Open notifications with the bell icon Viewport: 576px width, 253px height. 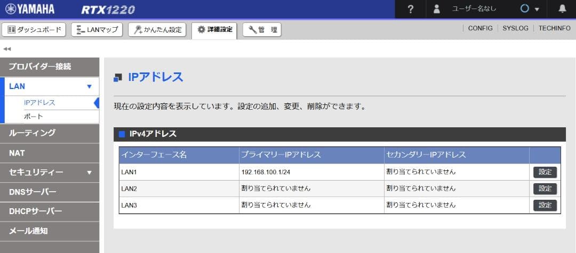click(562, 9)
